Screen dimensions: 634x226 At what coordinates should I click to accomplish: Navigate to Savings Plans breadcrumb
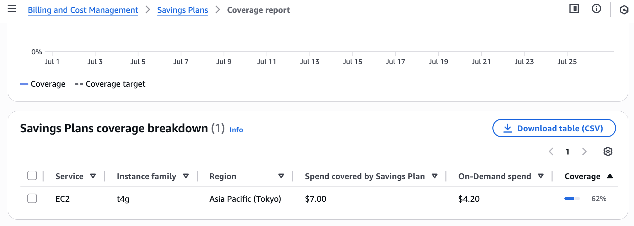[x=182, y=10]
